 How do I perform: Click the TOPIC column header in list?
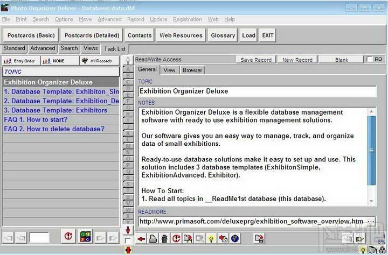coord(61,72)
